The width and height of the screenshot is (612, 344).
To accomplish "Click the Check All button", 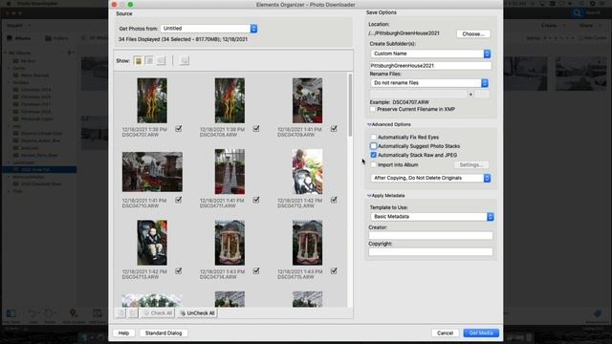I will 157,313.
